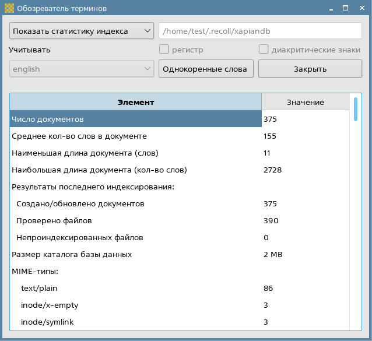
Task: Sort by the Значение column header
Action: point(305,102)
